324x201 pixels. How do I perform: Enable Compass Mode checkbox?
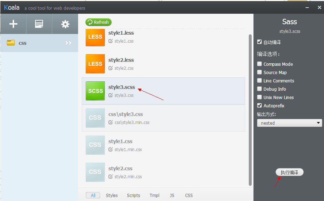[259, 64]
